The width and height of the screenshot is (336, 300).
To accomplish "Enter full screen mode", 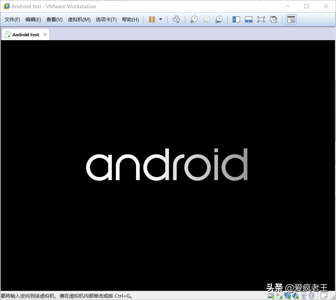I will (x=261, y=20).
